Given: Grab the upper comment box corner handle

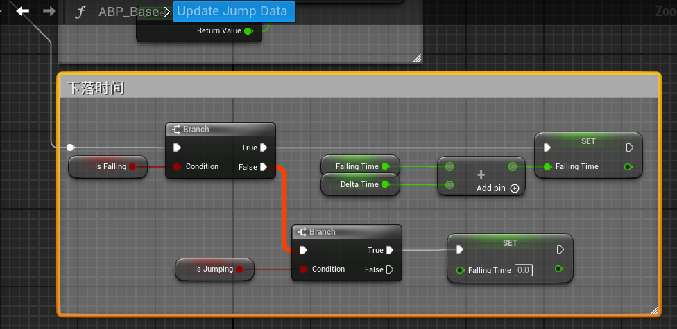Looking at the screenshot, I should 417,57.
